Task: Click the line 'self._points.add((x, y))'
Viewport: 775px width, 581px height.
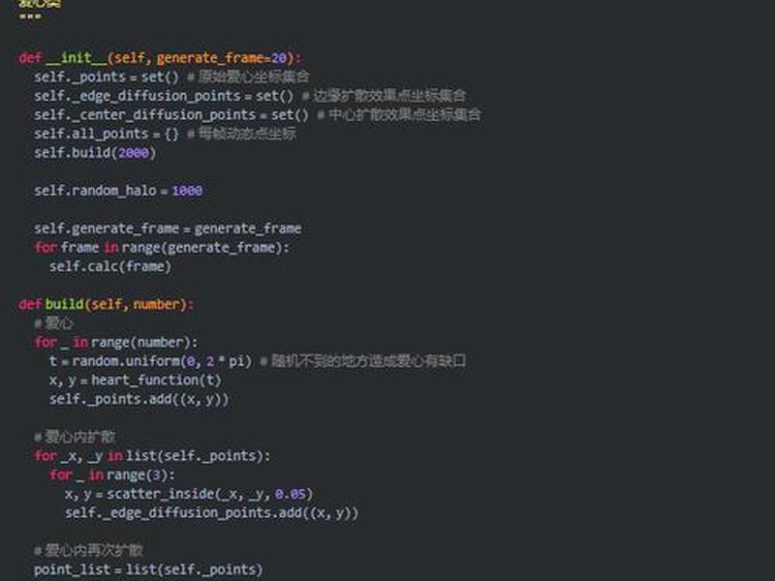Action: (139, 399)
